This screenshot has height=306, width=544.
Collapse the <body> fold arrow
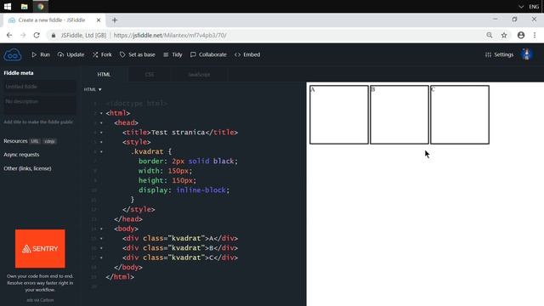tap(101, 229)
